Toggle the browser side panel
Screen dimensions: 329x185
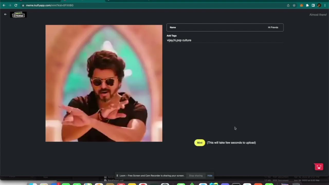point(313,5)
